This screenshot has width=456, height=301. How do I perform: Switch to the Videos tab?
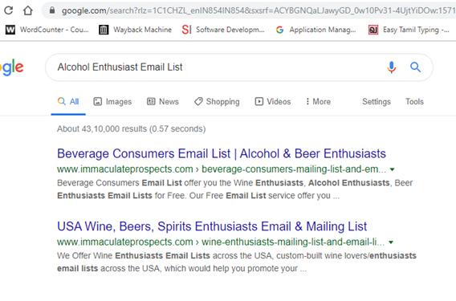coord(273,101)
